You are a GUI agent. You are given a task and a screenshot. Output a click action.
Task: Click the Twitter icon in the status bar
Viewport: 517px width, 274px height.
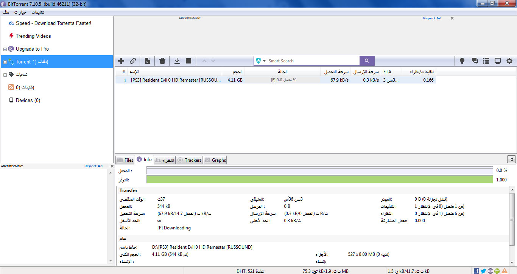click(x=483, y=271)
